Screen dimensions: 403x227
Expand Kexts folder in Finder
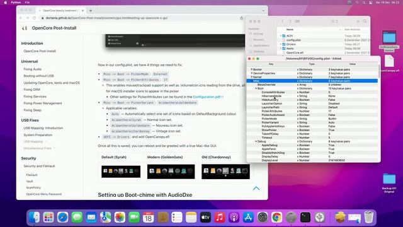click(x=281, y=49)
